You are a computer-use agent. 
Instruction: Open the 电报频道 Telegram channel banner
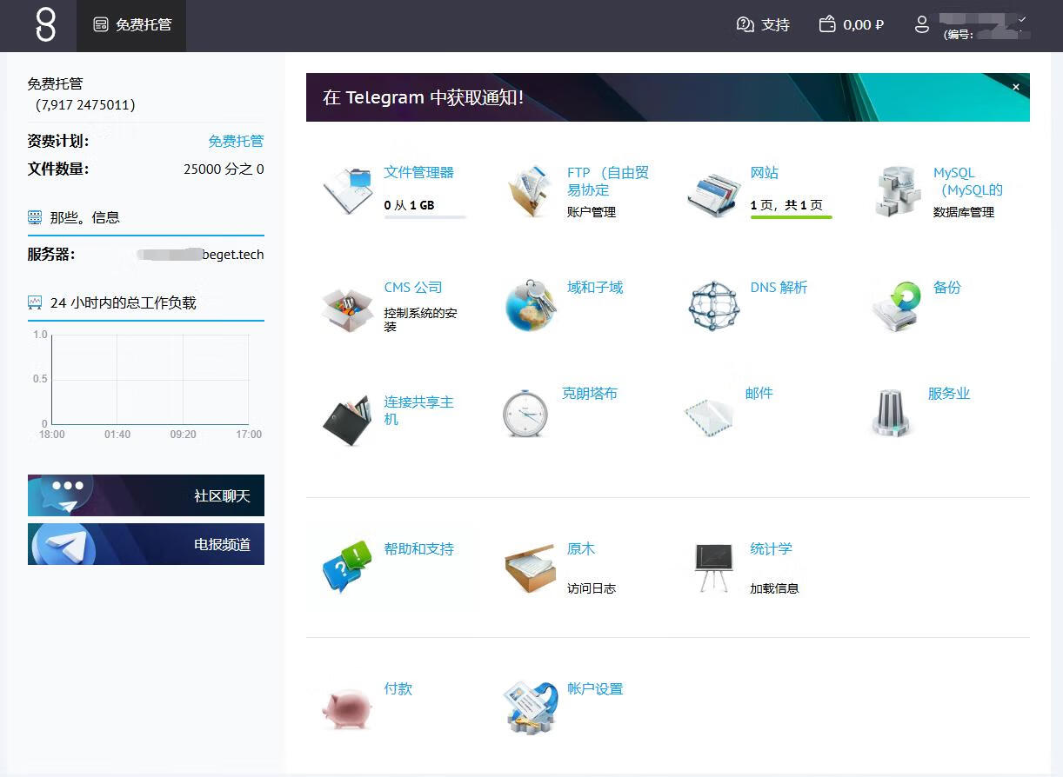click(146, 544)
